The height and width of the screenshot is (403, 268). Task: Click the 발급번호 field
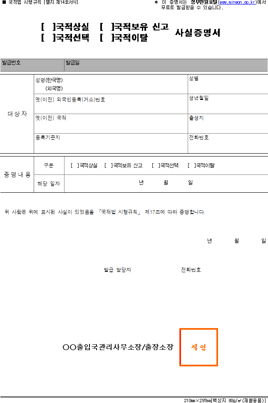pos(32,65)
